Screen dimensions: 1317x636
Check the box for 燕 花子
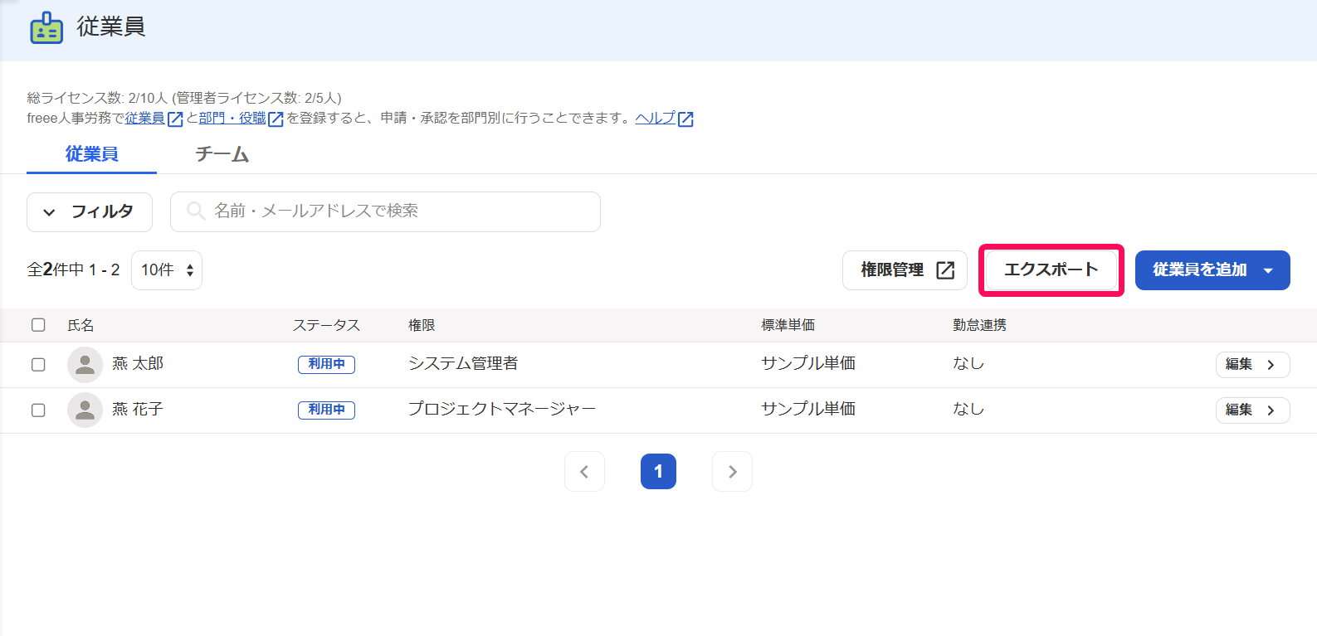point(38,410)
